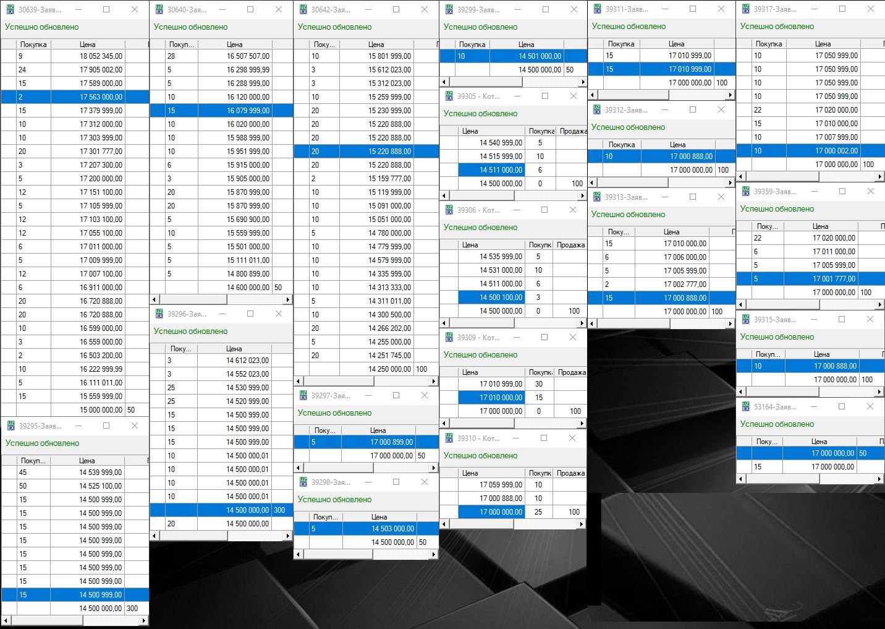Click the app icon of window 39313
The height and width of the screenshot is (629, 885).
(596, 197)
